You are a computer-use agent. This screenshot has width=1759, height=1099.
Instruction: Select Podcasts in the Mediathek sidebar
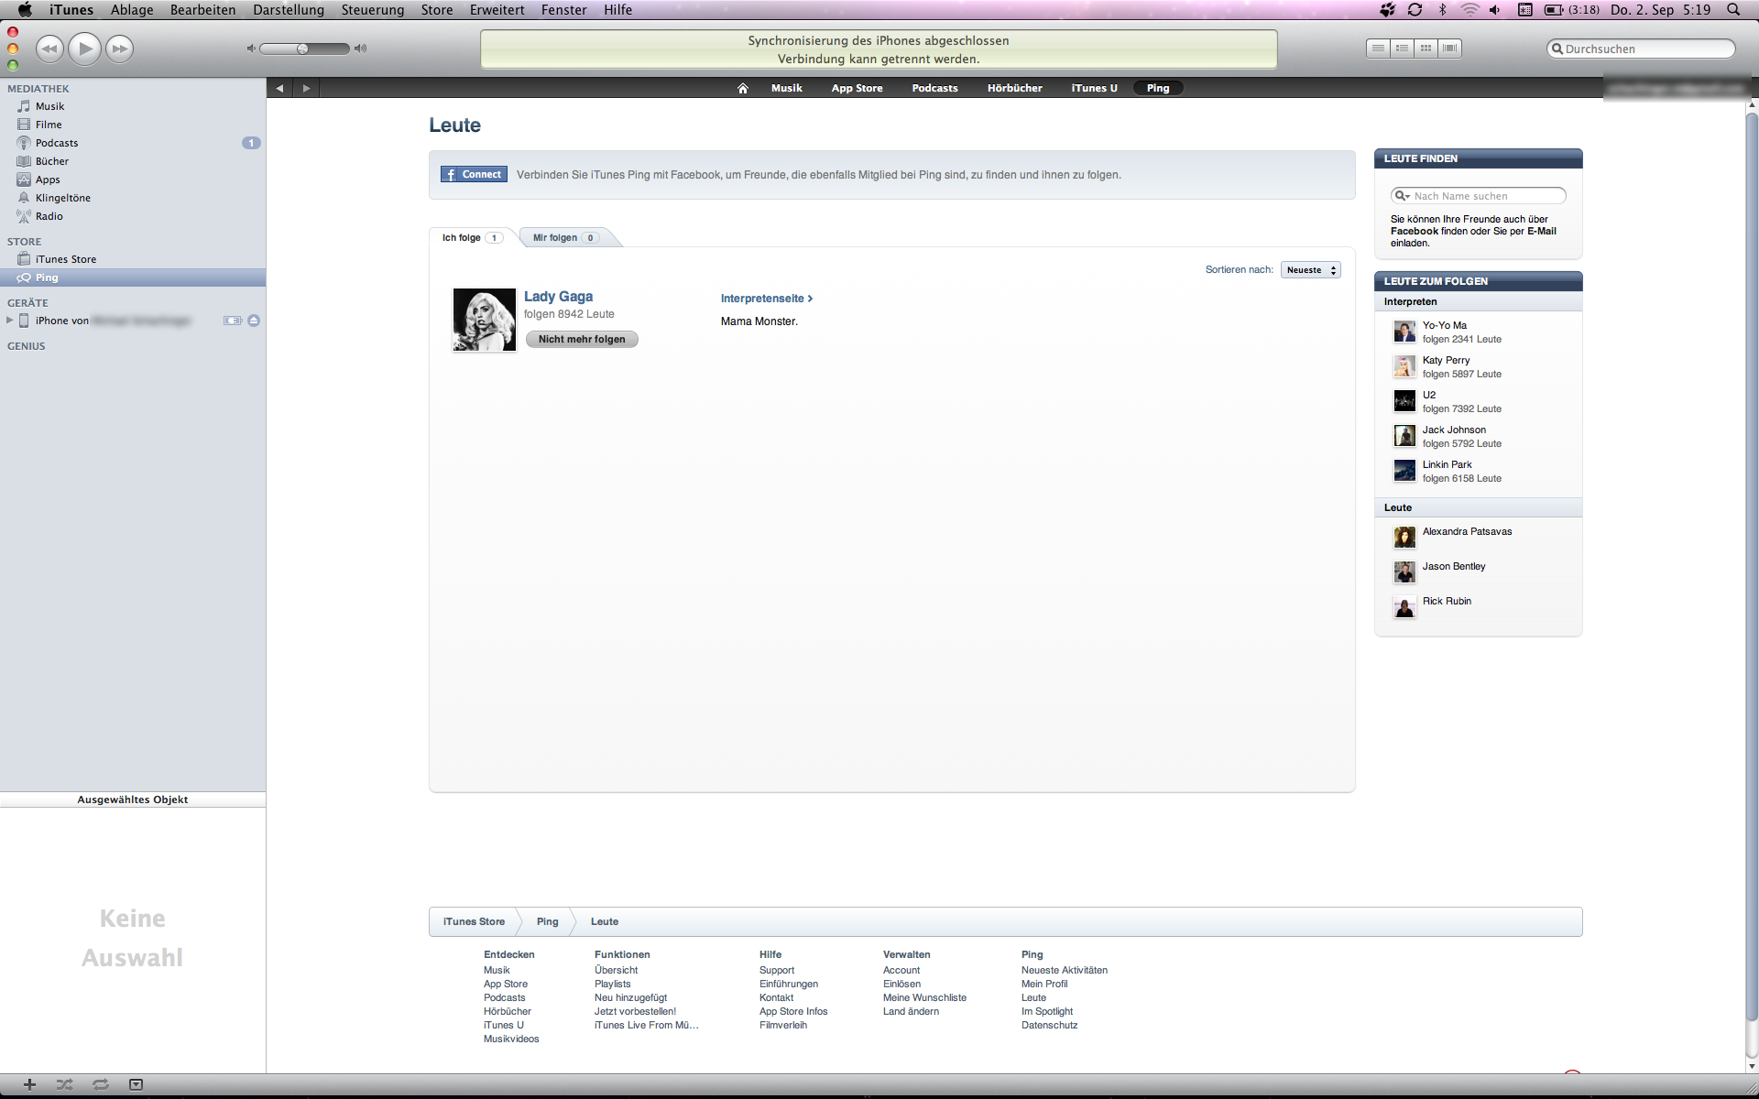[133, 143]
